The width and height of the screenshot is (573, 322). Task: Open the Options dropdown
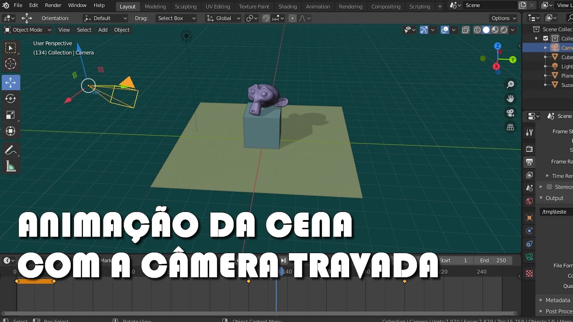tap(503, 18)
